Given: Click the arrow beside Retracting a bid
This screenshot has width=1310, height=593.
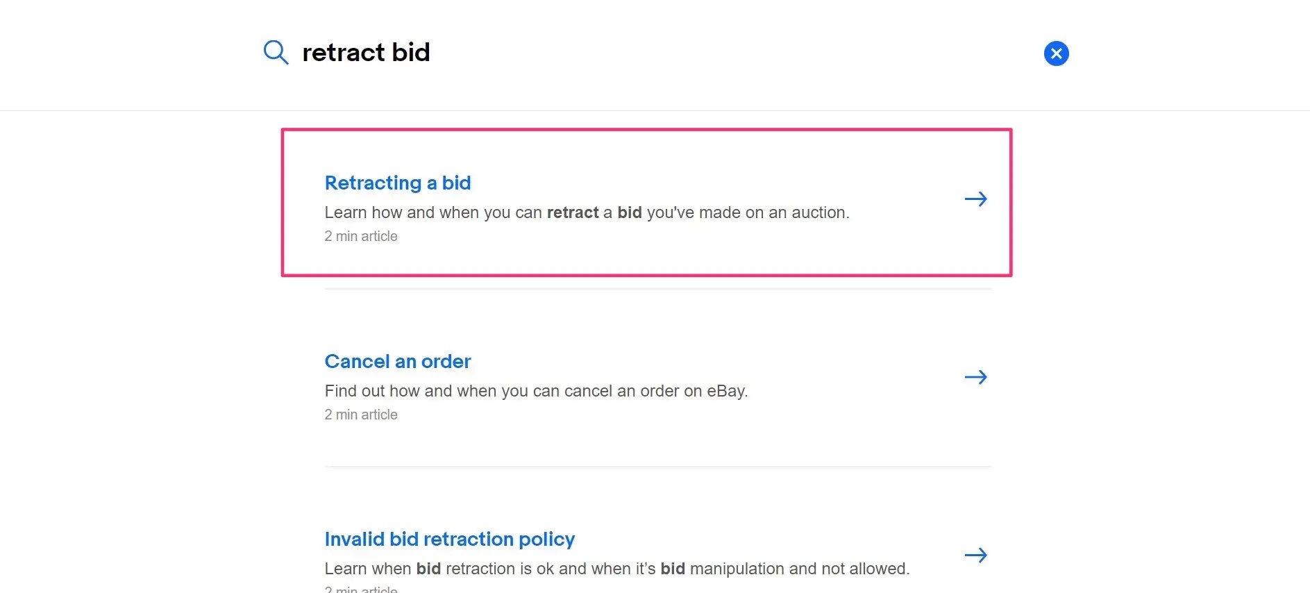Looking at the screenshot, I should coord(975,199).
